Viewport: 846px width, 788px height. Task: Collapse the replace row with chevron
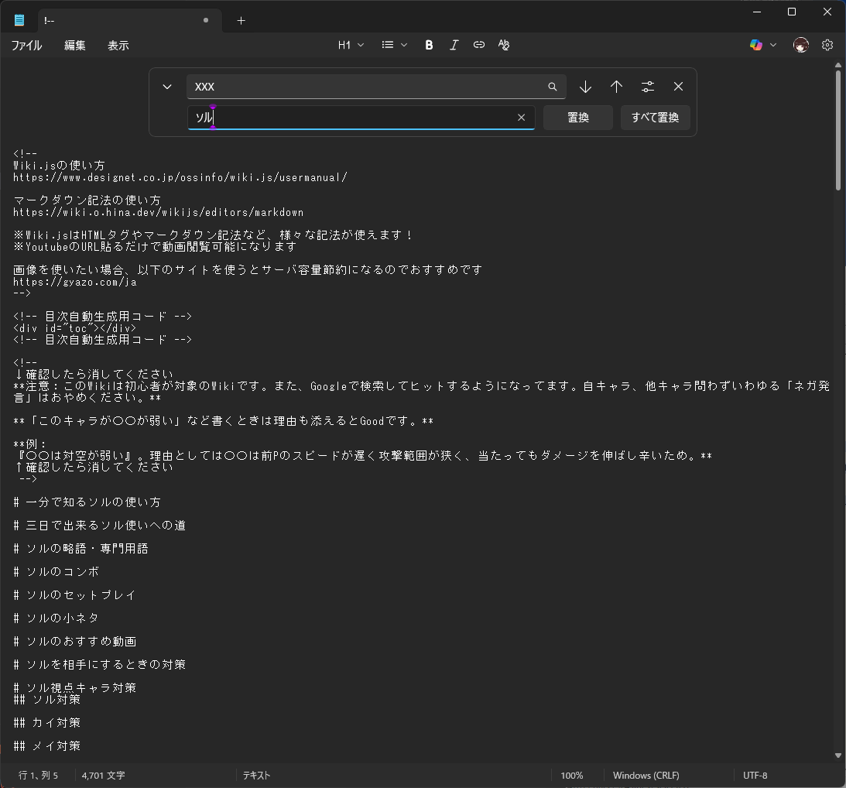[167, 87]
